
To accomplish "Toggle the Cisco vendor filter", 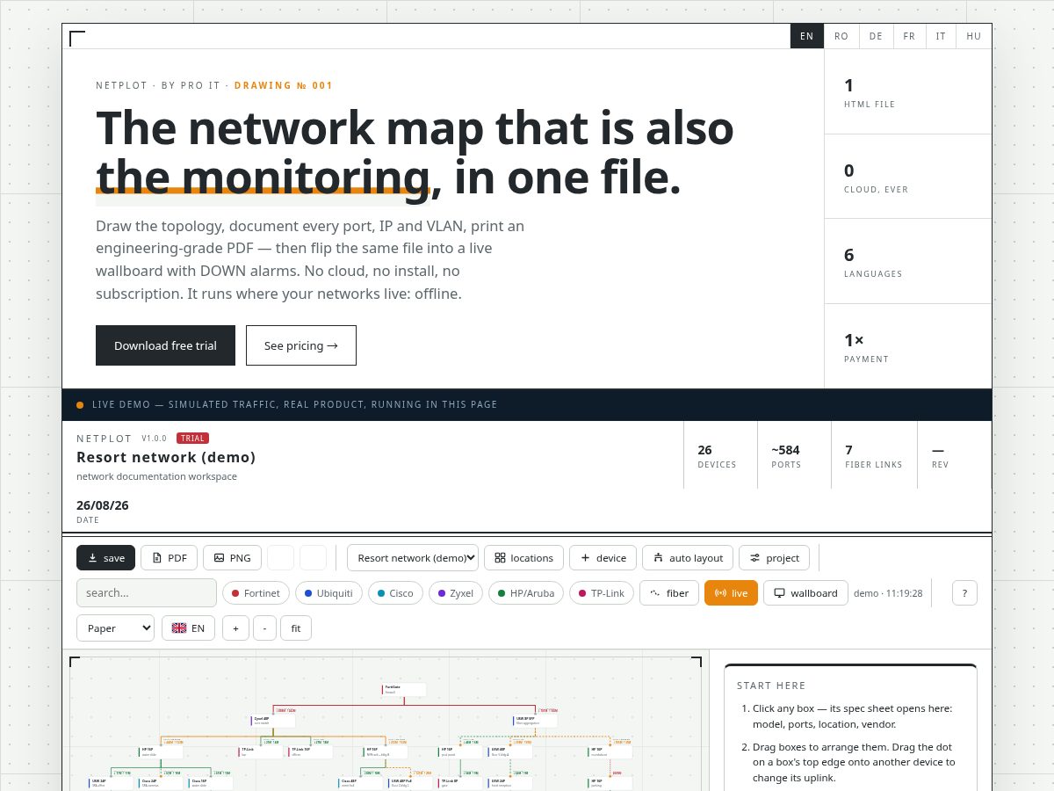I will click(x=395, y=593).
